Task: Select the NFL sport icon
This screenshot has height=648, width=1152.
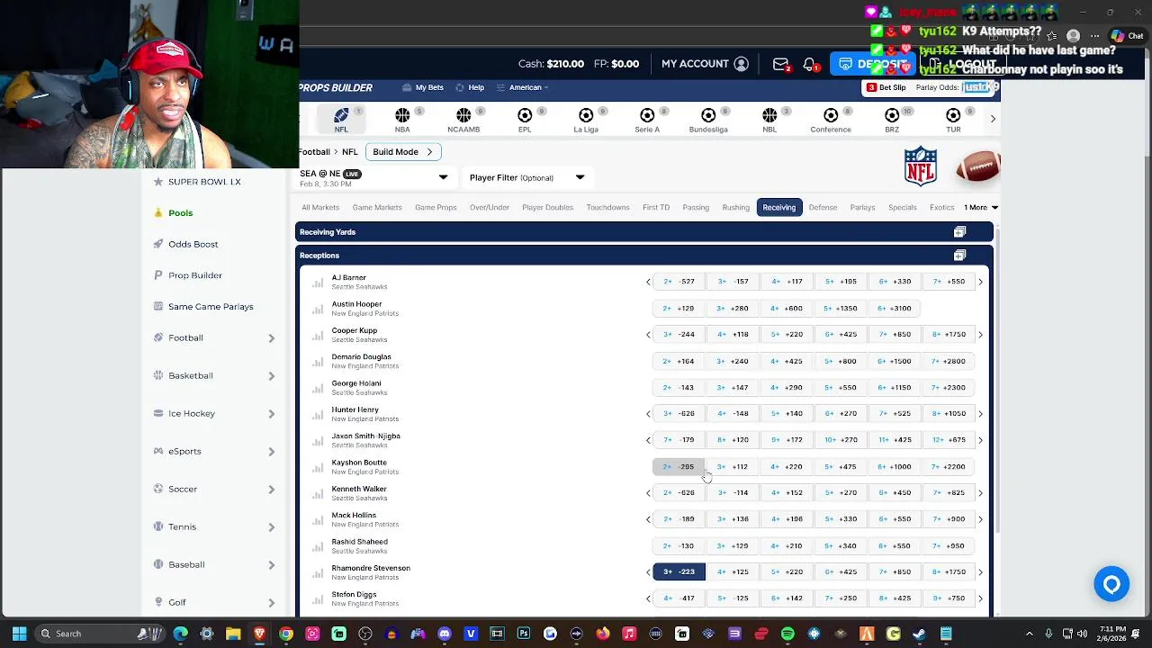Action: [x=341, y=120]
